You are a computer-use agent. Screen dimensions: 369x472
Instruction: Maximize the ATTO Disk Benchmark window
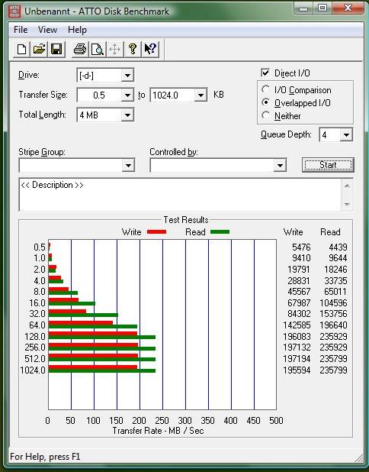click(322, 8)
